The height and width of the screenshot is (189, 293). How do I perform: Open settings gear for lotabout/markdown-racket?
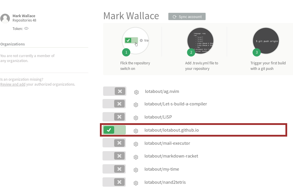tap(136, 157)
